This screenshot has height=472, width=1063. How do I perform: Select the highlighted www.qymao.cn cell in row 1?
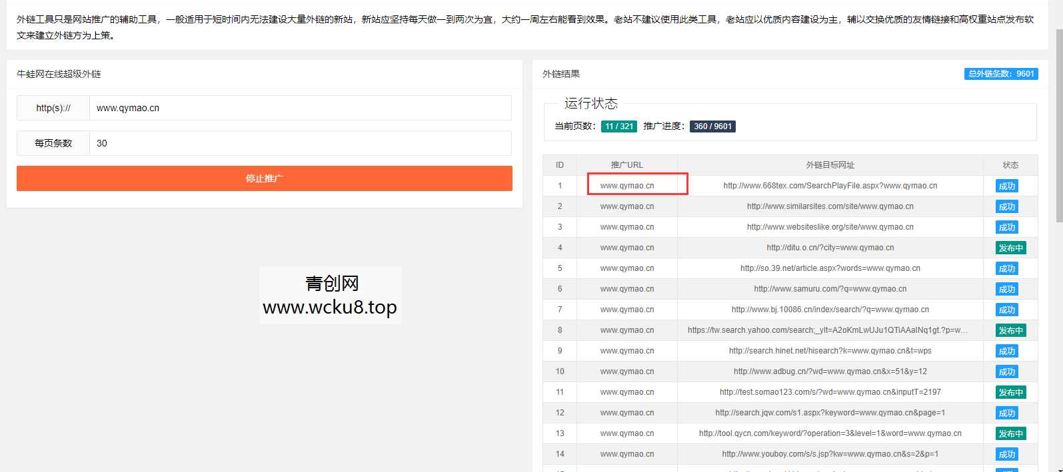627,186
